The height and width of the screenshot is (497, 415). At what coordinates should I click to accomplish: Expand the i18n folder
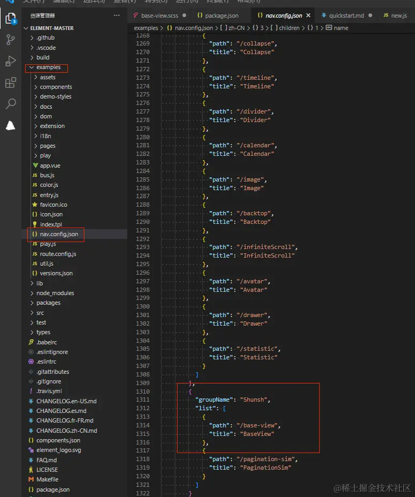point(35,136)
